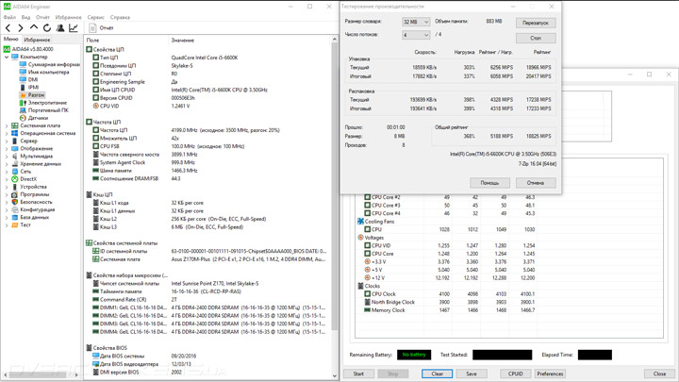Click the Отчет report icon

pyautogui.click(x=92, y=27)
